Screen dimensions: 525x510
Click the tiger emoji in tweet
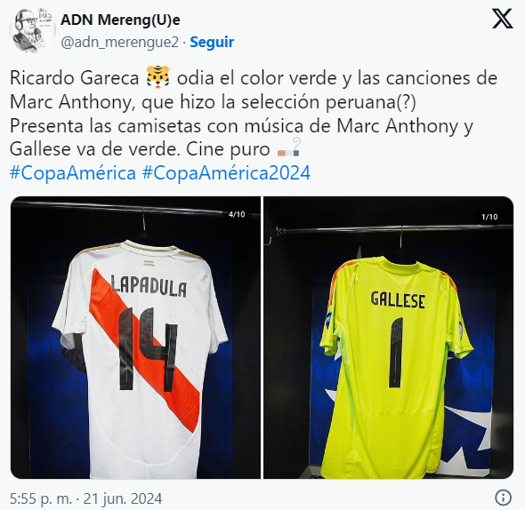(x=157, y=78)
